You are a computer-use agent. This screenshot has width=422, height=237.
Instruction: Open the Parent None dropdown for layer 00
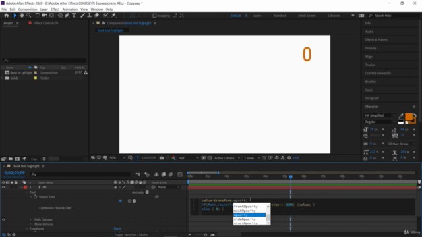(169, 187)
